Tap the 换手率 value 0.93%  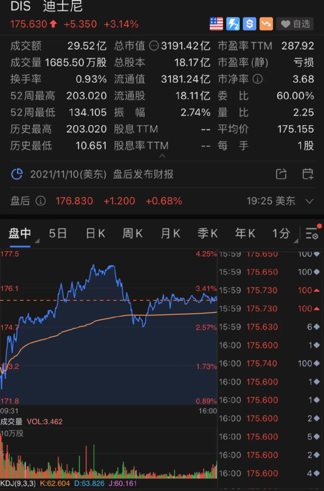(91, 79)
